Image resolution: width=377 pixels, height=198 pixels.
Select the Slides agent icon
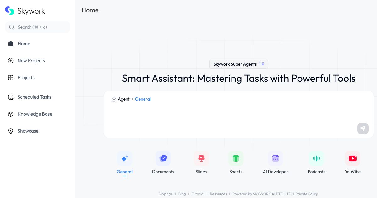(201, 158)
